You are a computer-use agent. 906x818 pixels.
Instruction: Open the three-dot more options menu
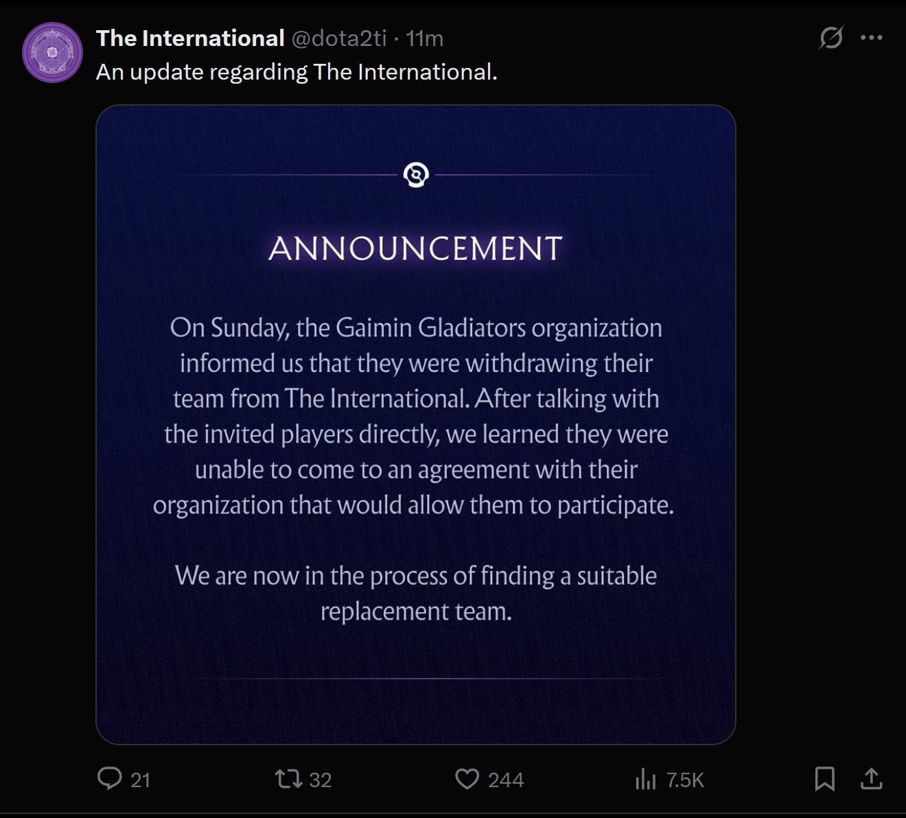point(871,38)
